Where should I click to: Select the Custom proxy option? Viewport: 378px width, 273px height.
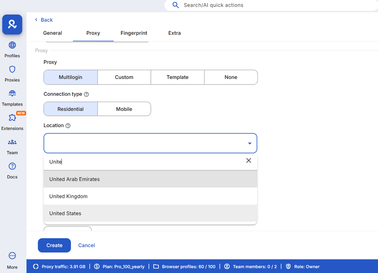[124, 77]
